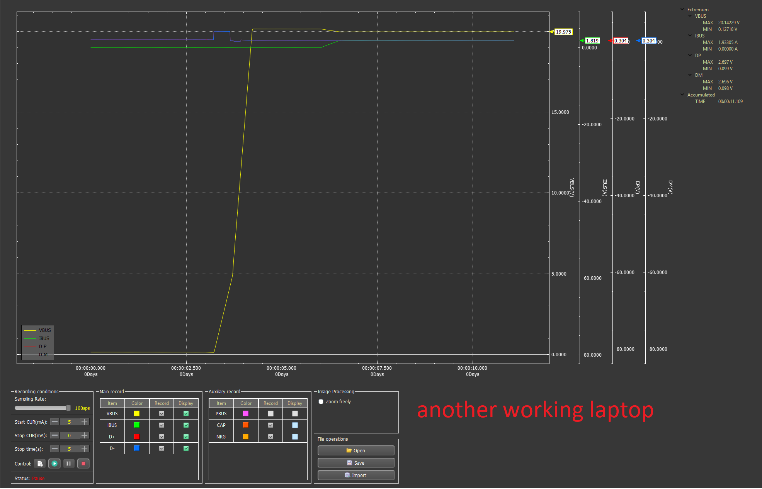Toggle the Display checkbox for VBUS
The width and height of the screenshot is (762, 489).
coord(186,414)
